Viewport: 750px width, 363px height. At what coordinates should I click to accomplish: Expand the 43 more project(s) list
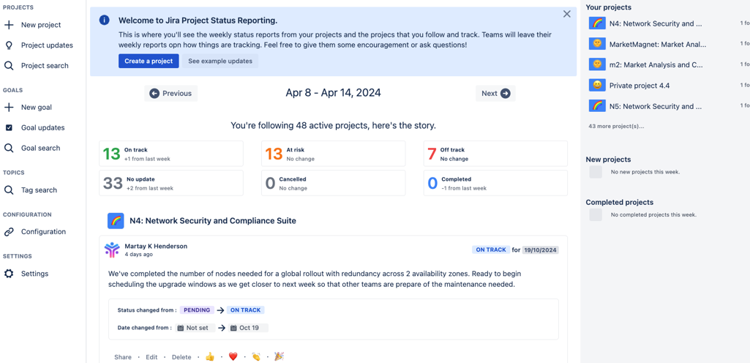(616, 126)
